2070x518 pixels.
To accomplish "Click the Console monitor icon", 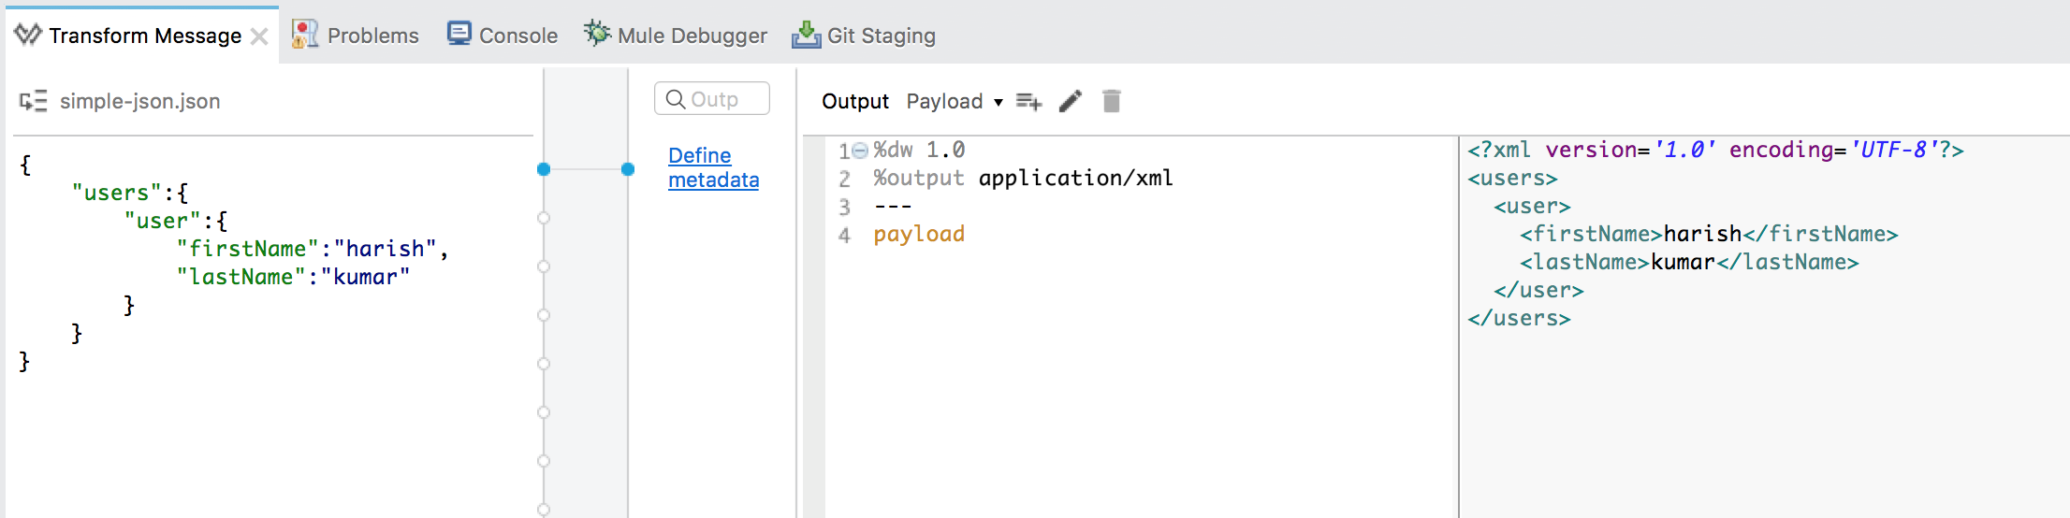I will [459, 35].
